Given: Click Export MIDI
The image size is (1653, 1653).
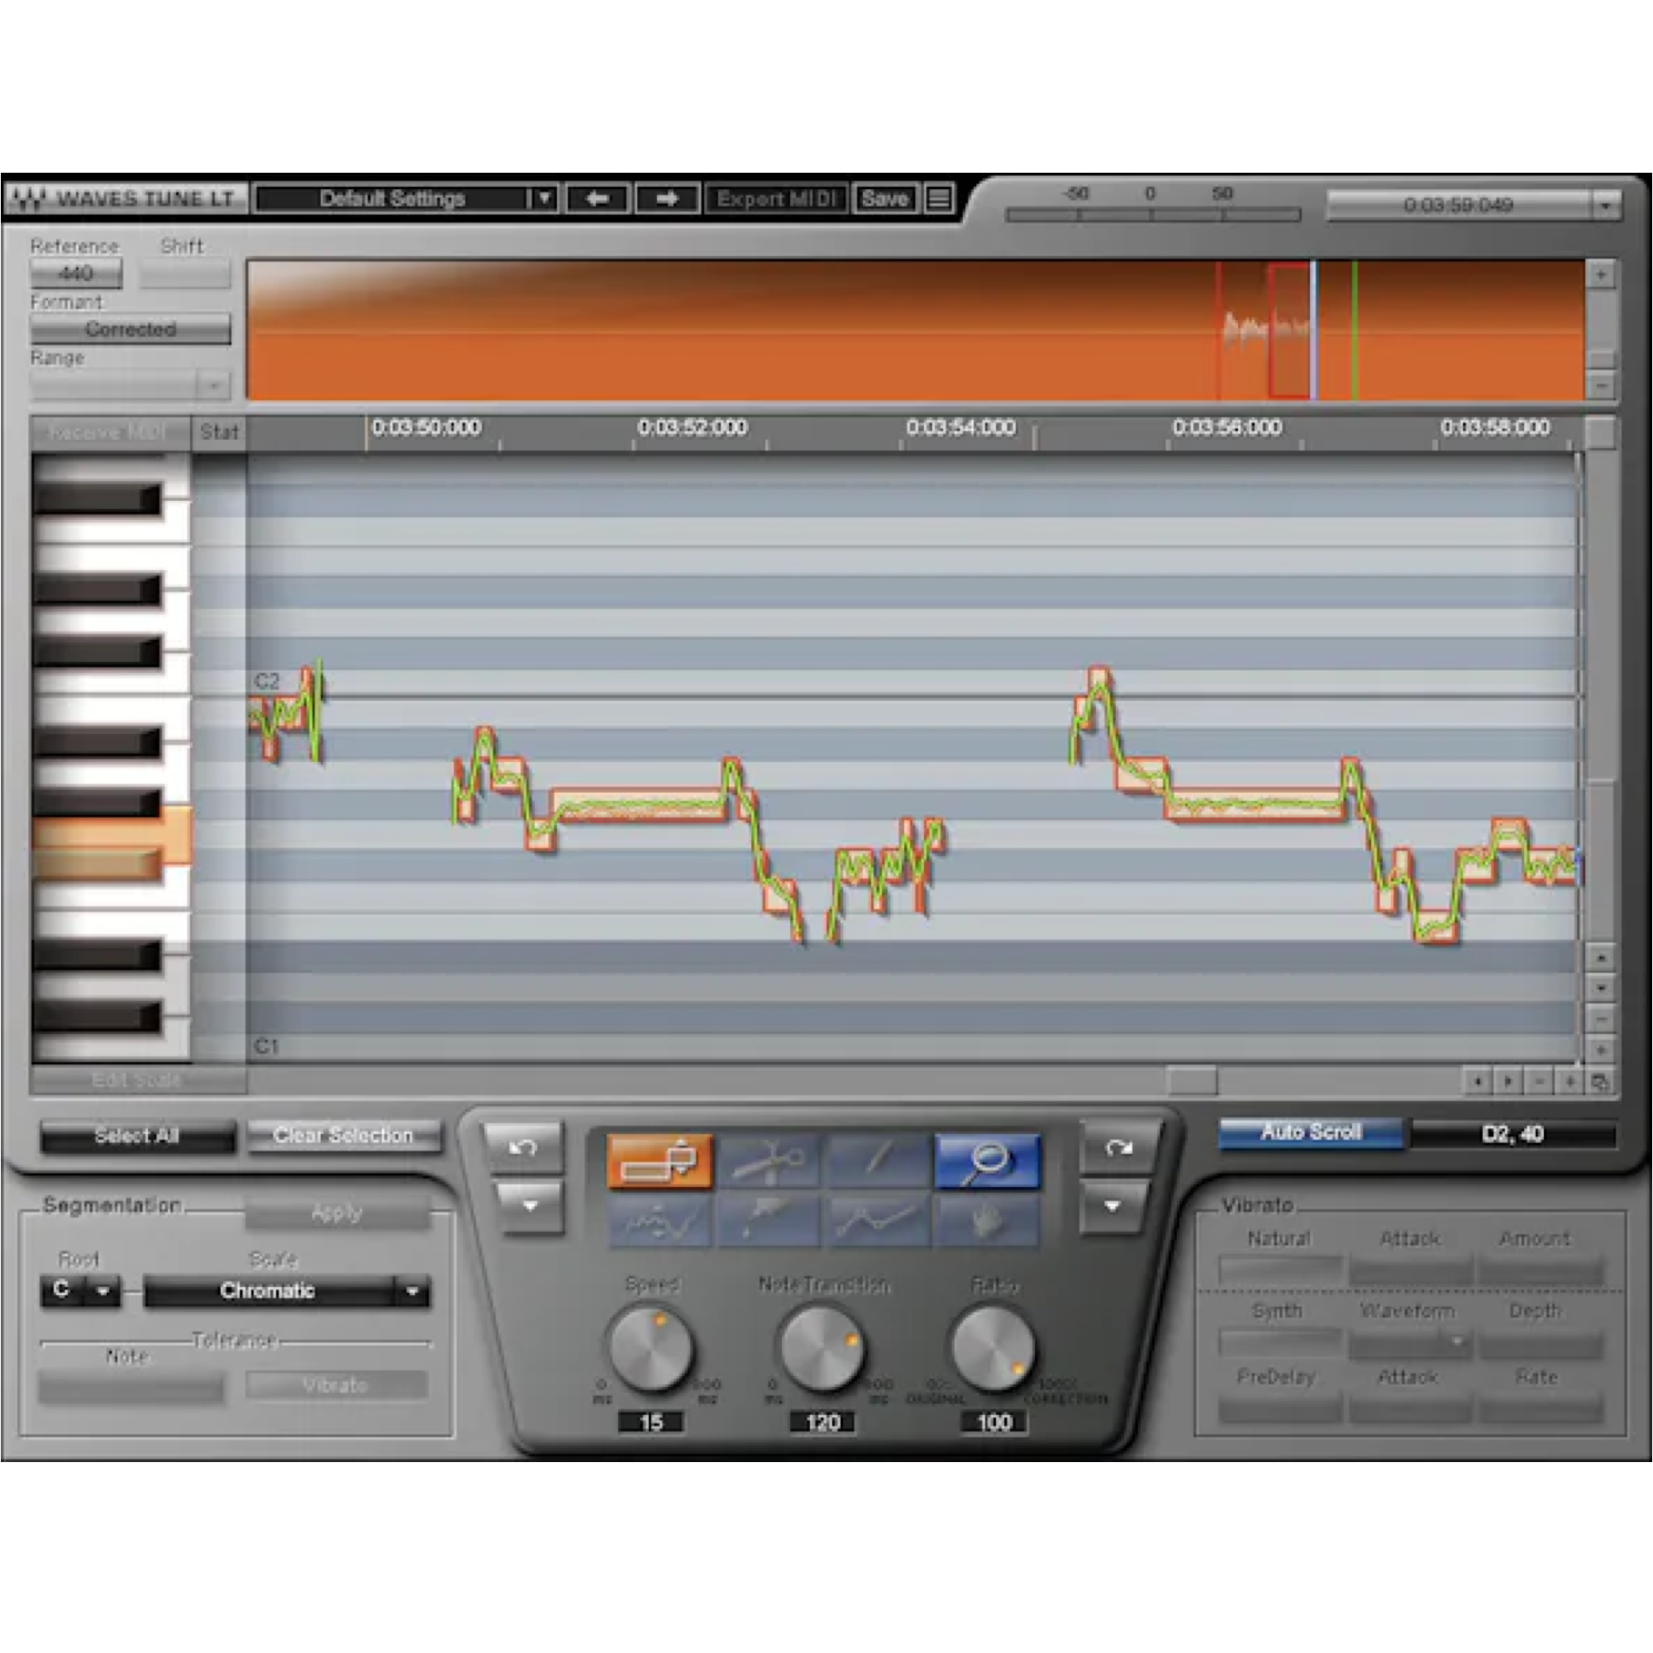Looking at the screenshot, I should 777,198.
